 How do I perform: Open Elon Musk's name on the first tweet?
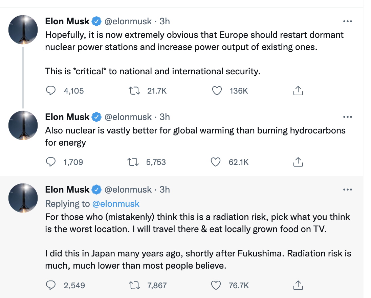click(67, 21)
